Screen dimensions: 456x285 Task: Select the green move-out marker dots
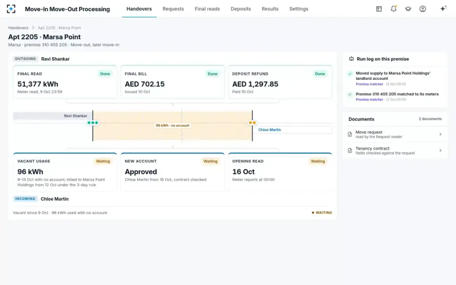(93, 123)
